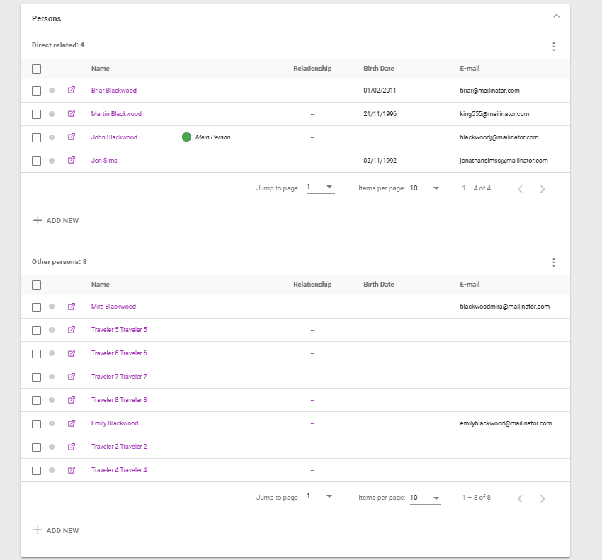Open Traveler 8 Traveler 8 name link
The height and width of the screenshot is (560, 602).
119,400
